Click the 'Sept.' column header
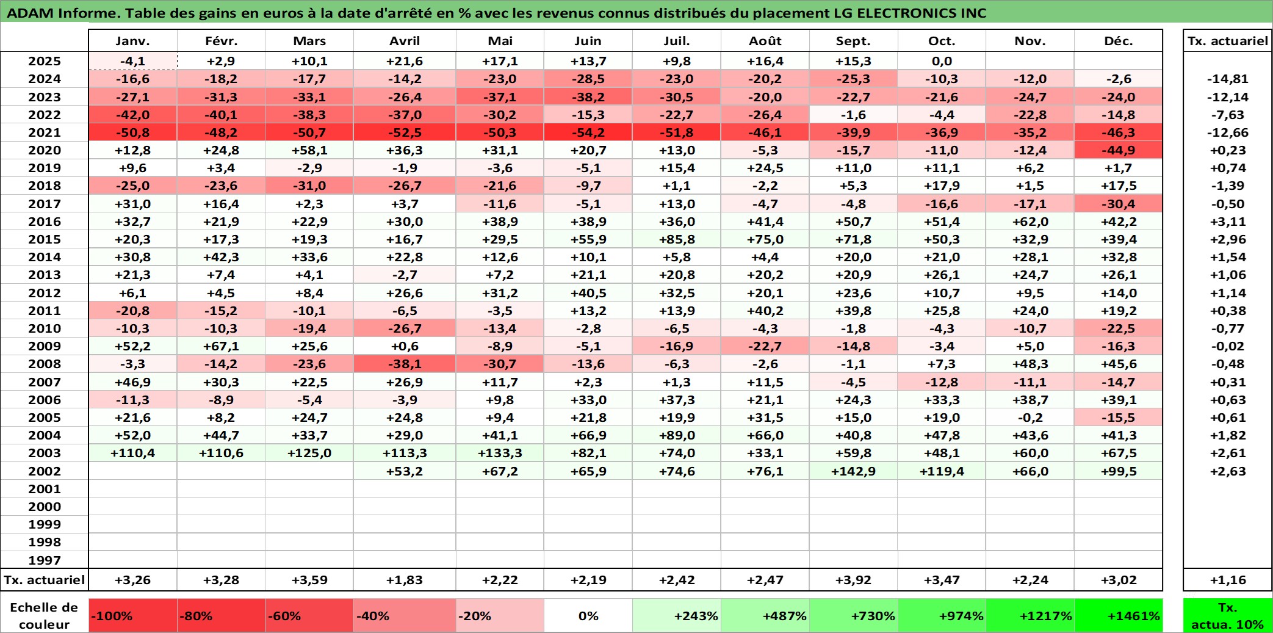This screenshot has height=633, width=1273. click(854, 41)
